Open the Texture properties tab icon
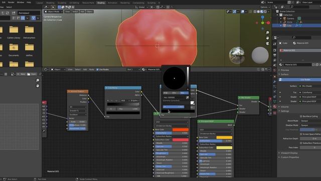 tap(275, 113)
